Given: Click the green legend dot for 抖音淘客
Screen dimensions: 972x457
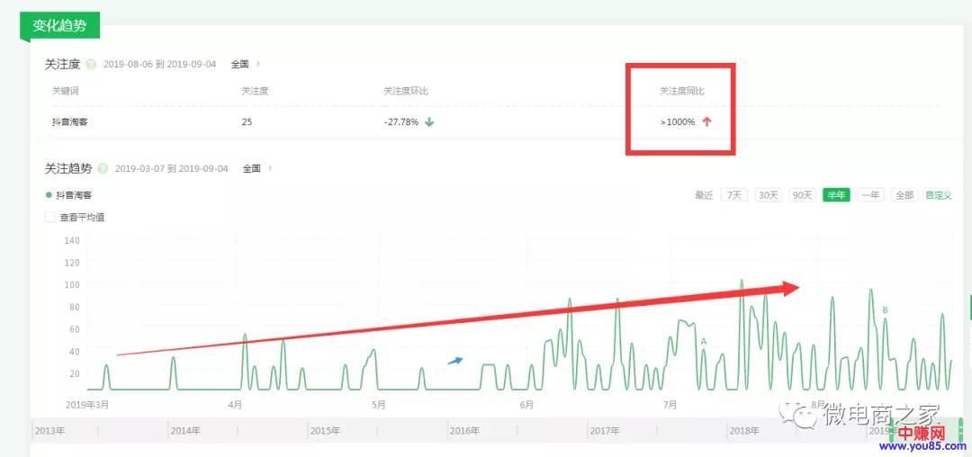Looking at the screenshot, I should pyautogui.click(x=48, y=194).
